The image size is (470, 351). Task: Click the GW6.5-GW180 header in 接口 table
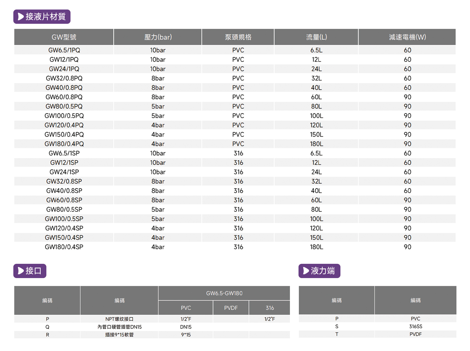[224, 293]
